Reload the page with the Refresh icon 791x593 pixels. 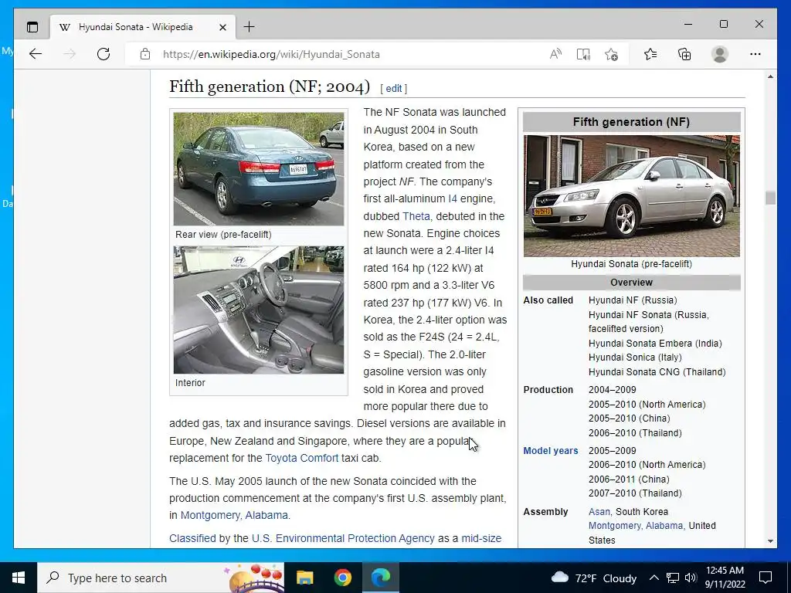click(x=104, y=54)
